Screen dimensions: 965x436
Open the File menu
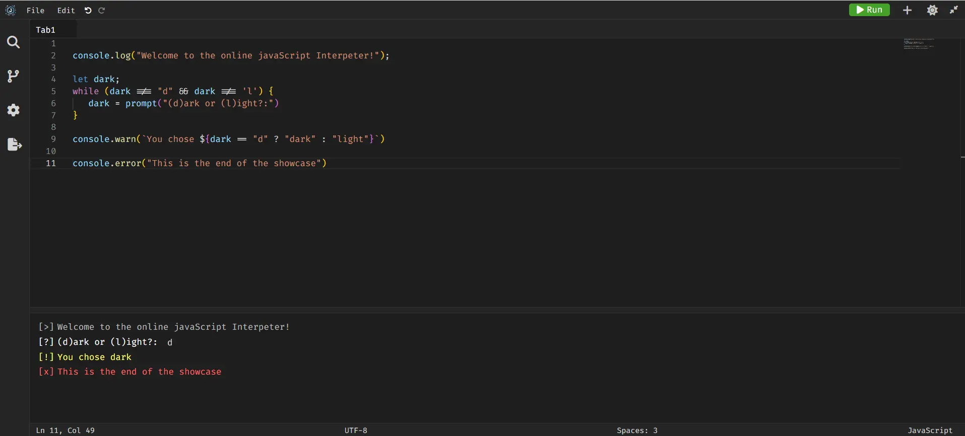coord(35,10)
